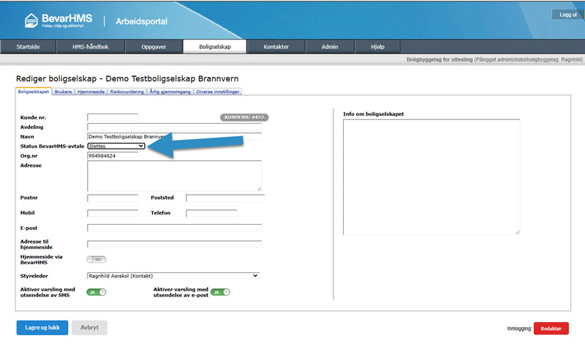Open the Status BevarHMS-avtale dropdown

click(116, 146)
